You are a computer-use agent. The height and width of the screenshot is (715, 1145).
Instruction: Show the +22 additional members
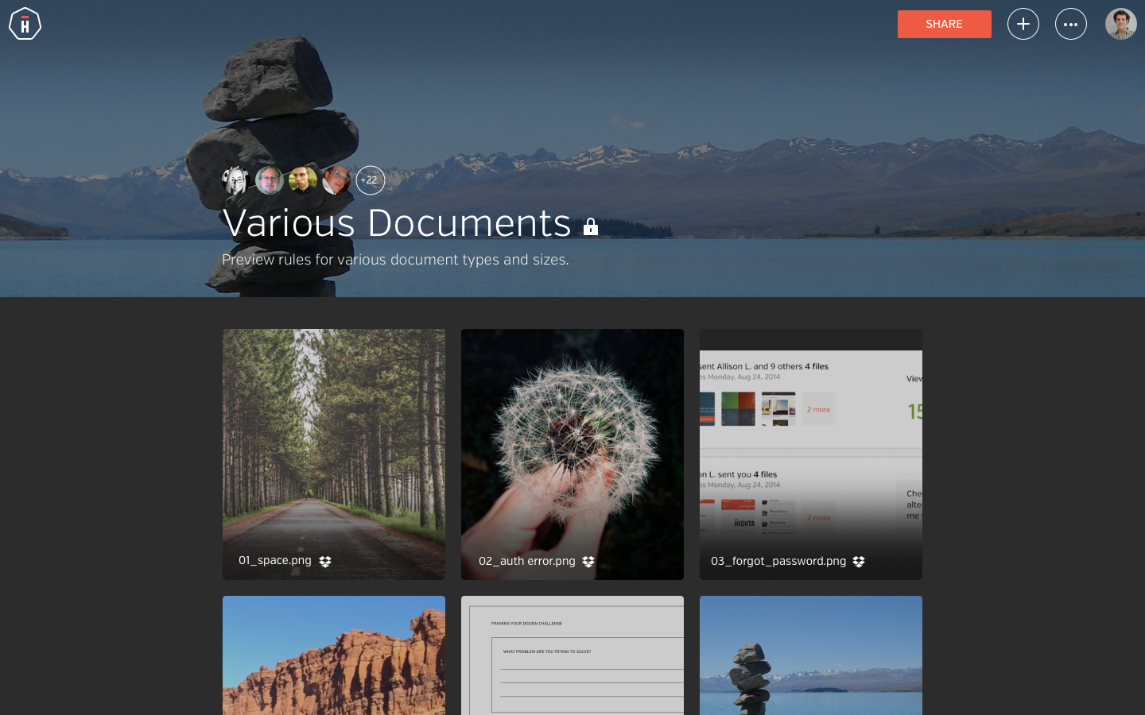(x=370, y=180)
